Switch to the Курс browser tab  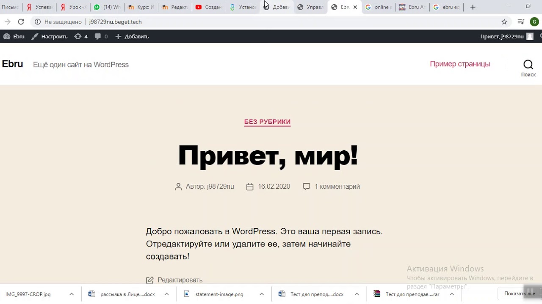click(141, 7)
